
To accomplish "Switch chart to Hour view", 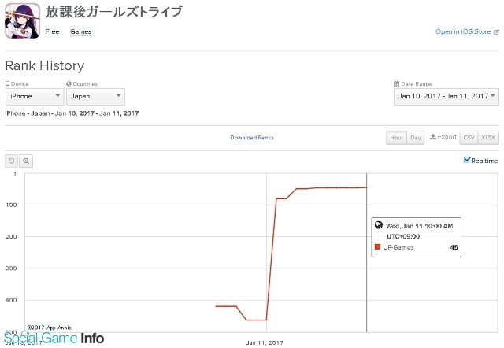I will pyautogui.click(x=396, y=138).
